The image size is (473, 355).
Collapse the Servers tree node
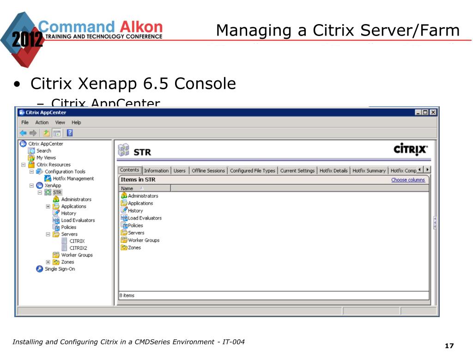pos(48,234)
